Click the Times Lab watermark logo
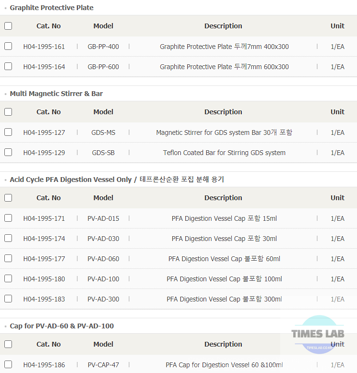Screen dimensions: 357x373 [318, 335]
